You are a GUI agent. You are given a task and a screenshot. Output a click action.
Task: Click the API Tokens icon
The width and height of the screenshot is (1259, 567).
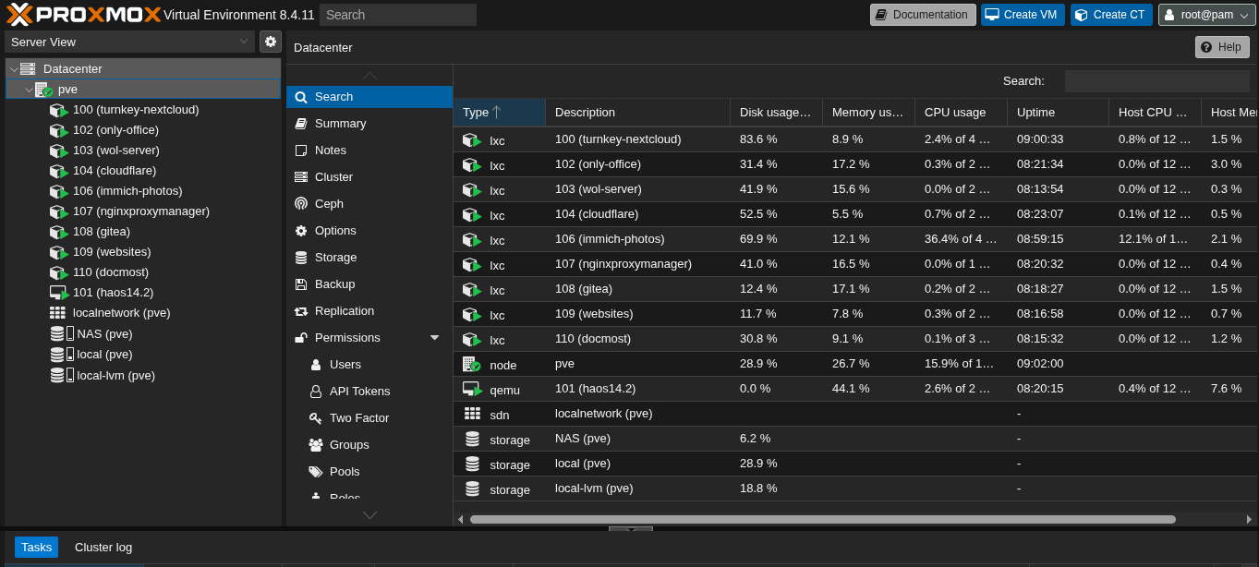pos(316,392)
